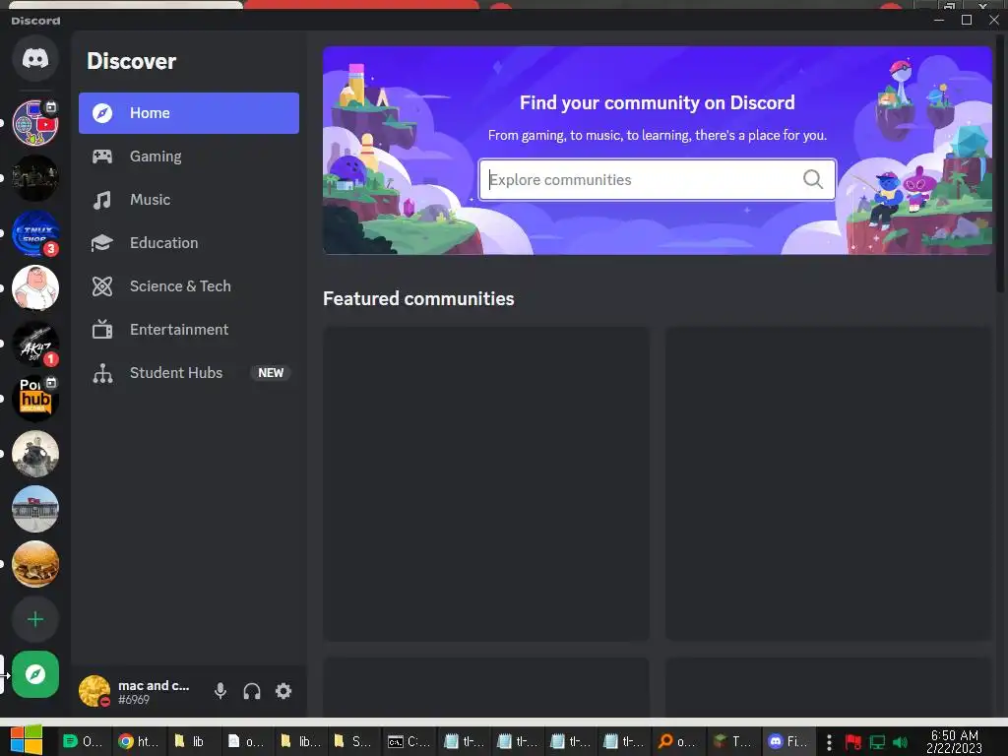Open the red flag tray icon
The width and height of the screenshot is (1008, 756).
pos(853,742)
